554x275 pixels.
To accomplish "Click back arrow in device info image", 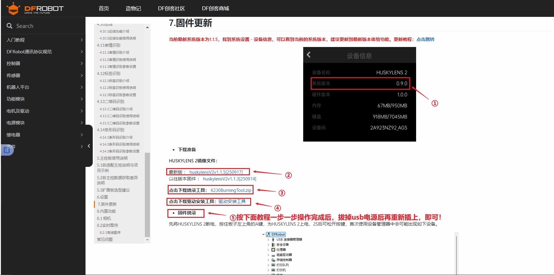I will [309, 55].
